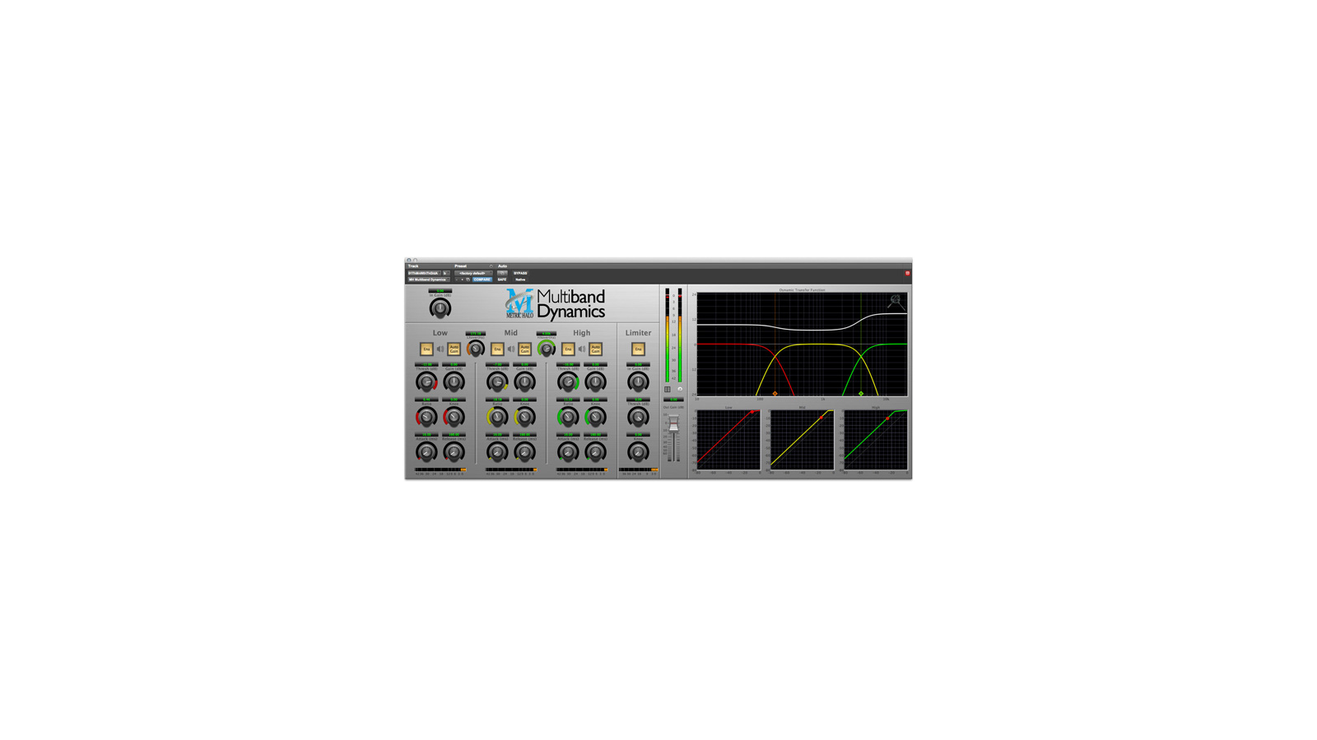Click the Limiter Knee knob

point(638,452)
